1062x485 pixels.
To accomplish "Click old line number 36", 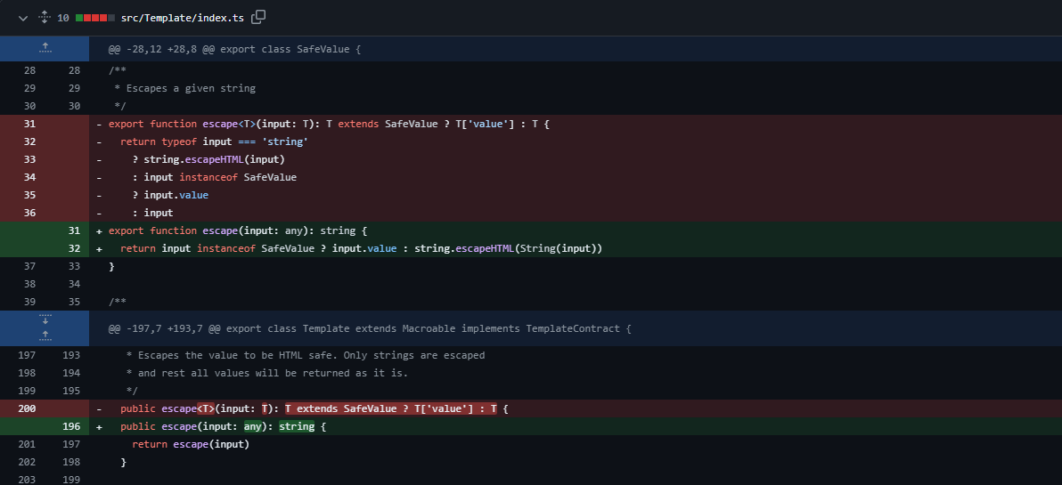I will (30, 213).
